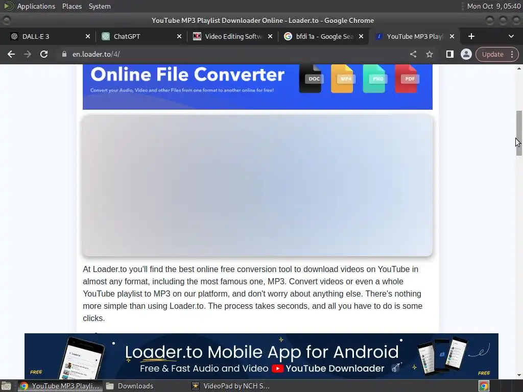The image size is (523, 392).
Task: Close the ChatGPT tab
Action: [179, 36]
